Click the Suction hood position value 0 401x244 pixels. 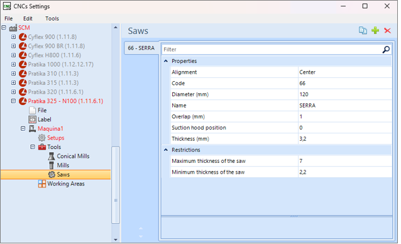point(344,128)
